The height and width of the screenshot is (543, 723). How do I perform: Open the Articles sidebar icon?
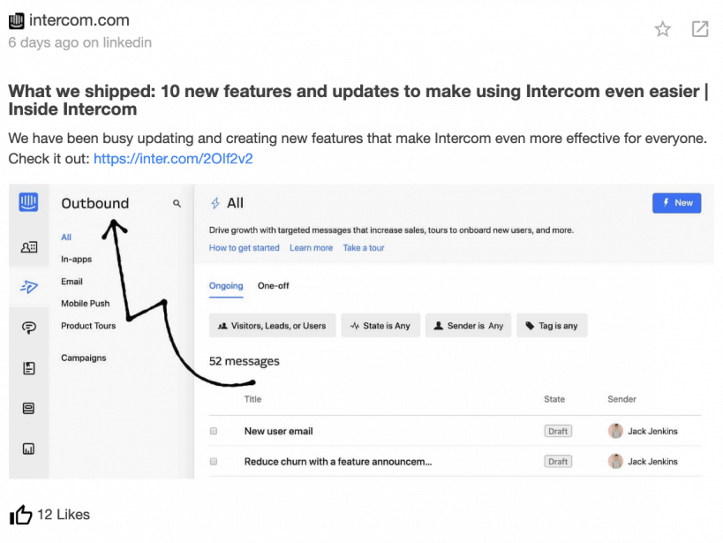coord(29,368)
